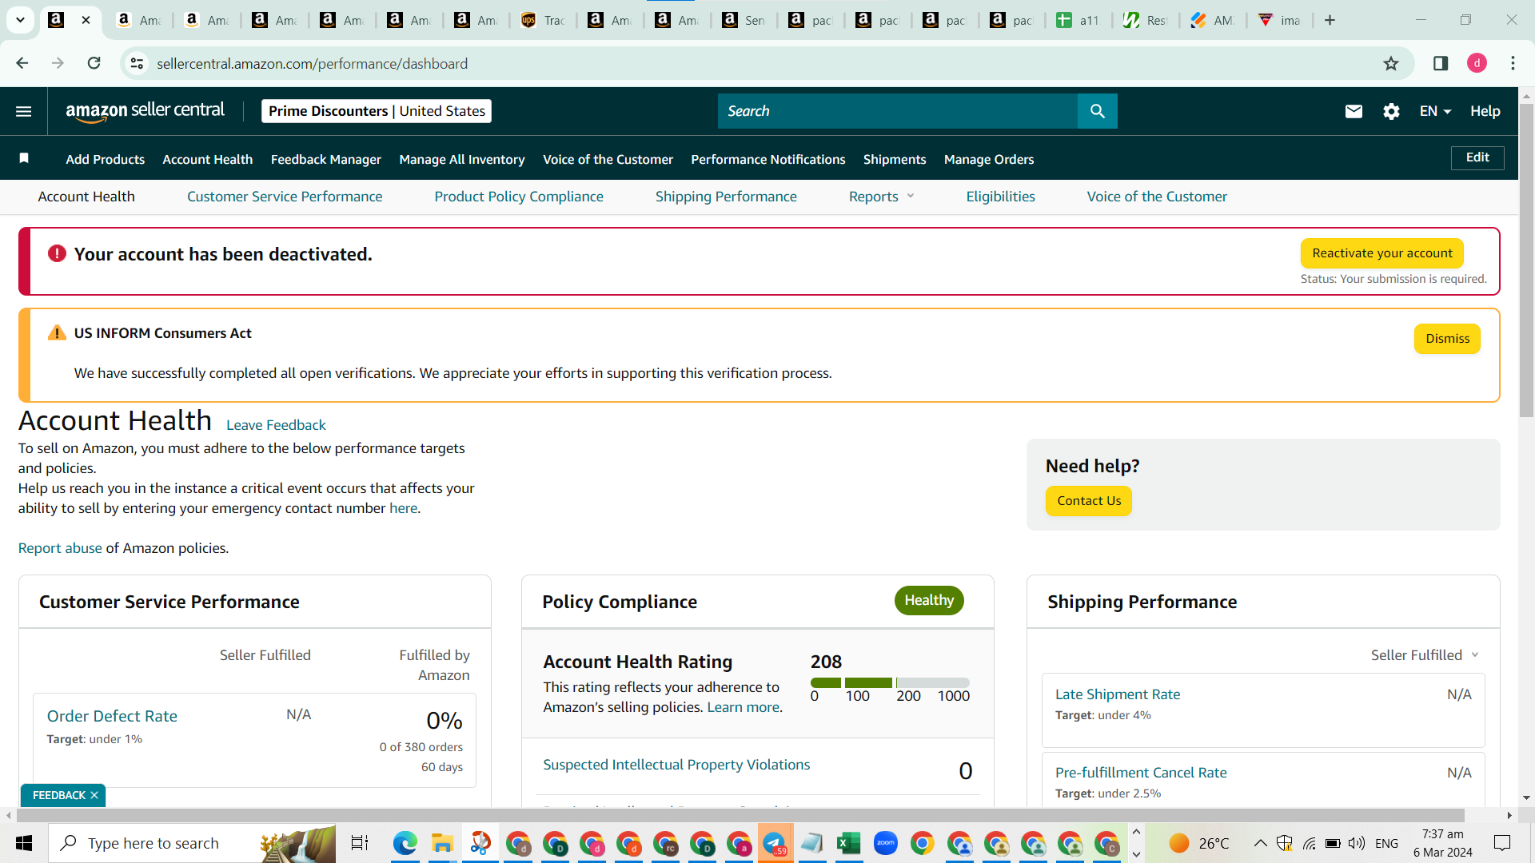Go back using the browser back arrow
The width and height of the screenshot is (1535, 863).
tap(22, 63)
